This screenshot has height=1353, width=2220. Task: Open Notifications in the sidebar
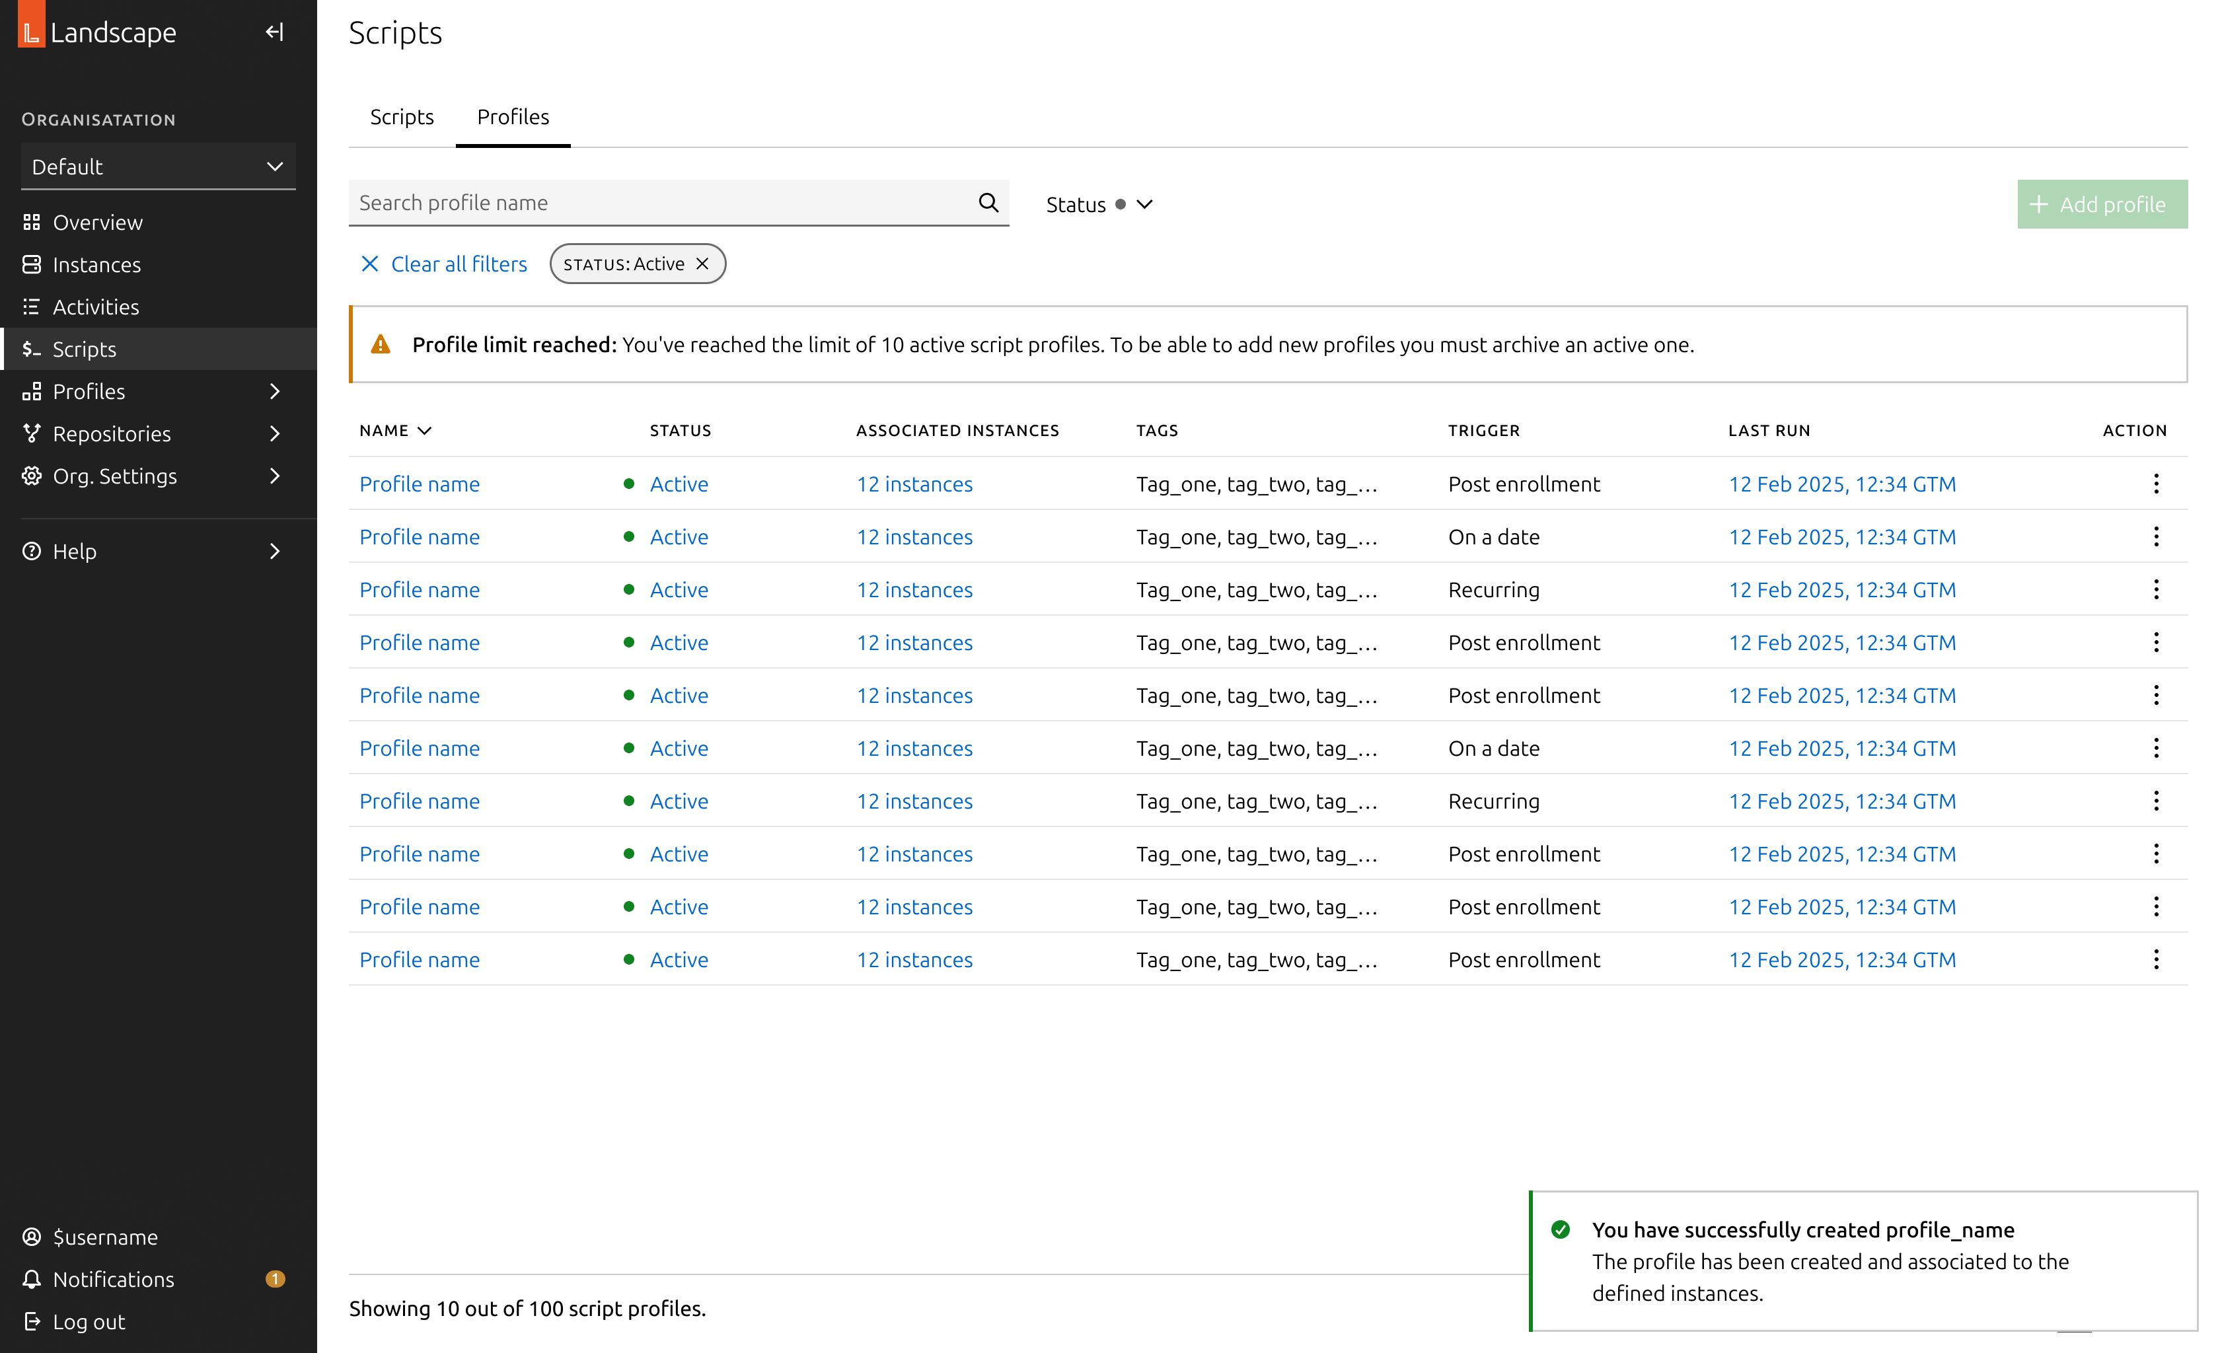pos(114,1279)
